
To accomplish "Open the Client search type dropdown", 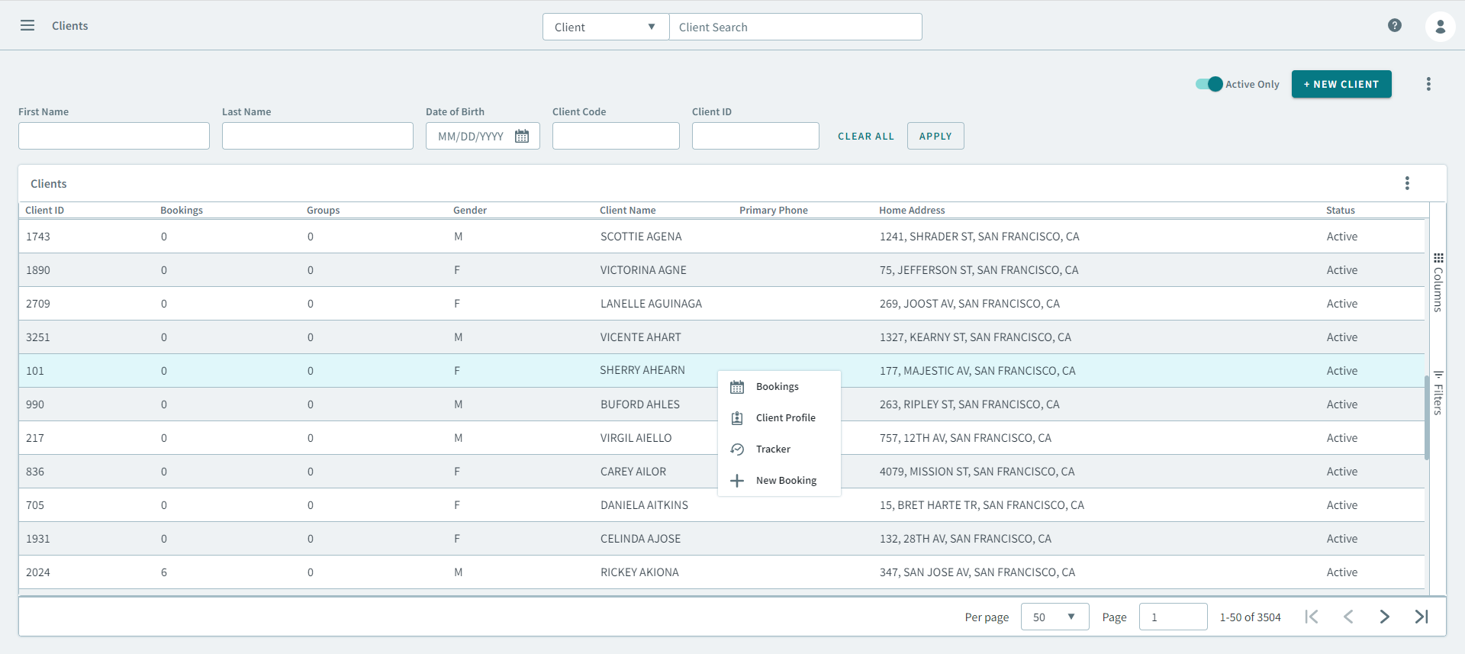I will tap(605, 27).
